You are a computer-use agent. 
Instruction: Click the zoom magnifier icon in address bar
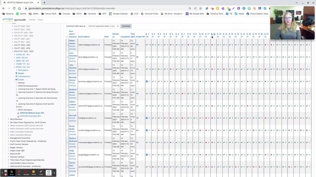pos(190,8)
